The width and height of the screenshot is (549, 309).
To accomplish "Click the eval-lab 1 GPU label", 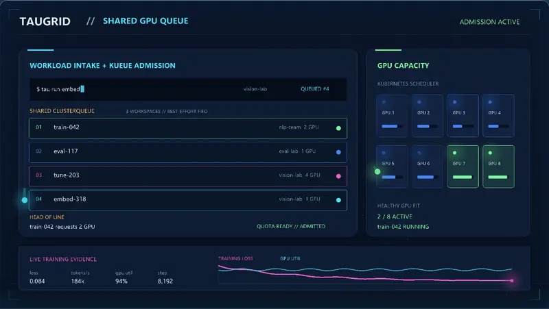I will (x=297, y=151).
